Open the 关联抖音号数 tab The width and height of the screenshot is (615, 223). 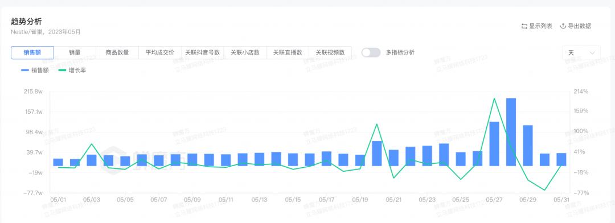202,52
